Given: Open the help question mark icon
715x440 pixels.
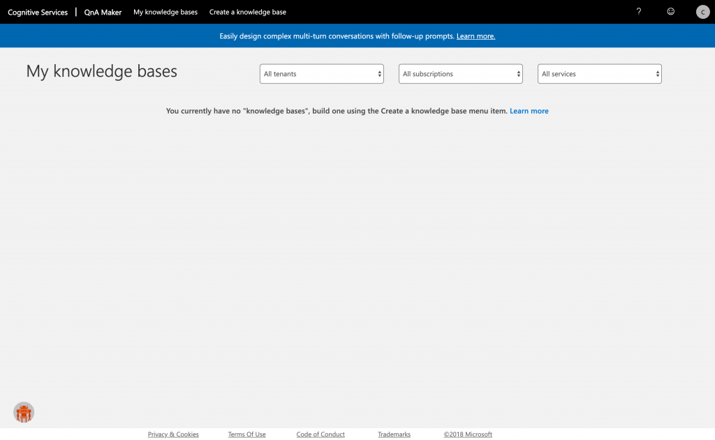Looking at the screenshot, I should 638,12.
